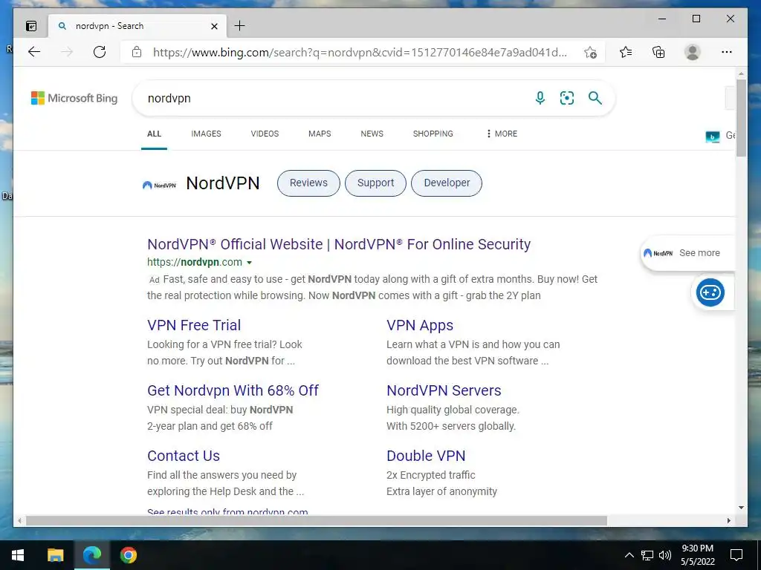Click the NordVPN logo near heading

tap(159, 185)
